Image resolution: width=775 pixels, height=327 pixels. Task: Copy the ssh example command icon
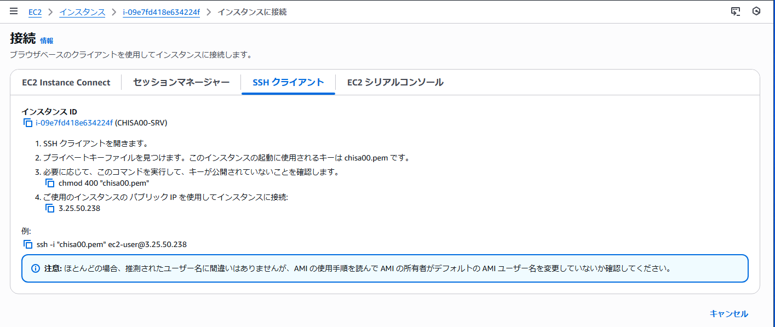click(28, 245)
